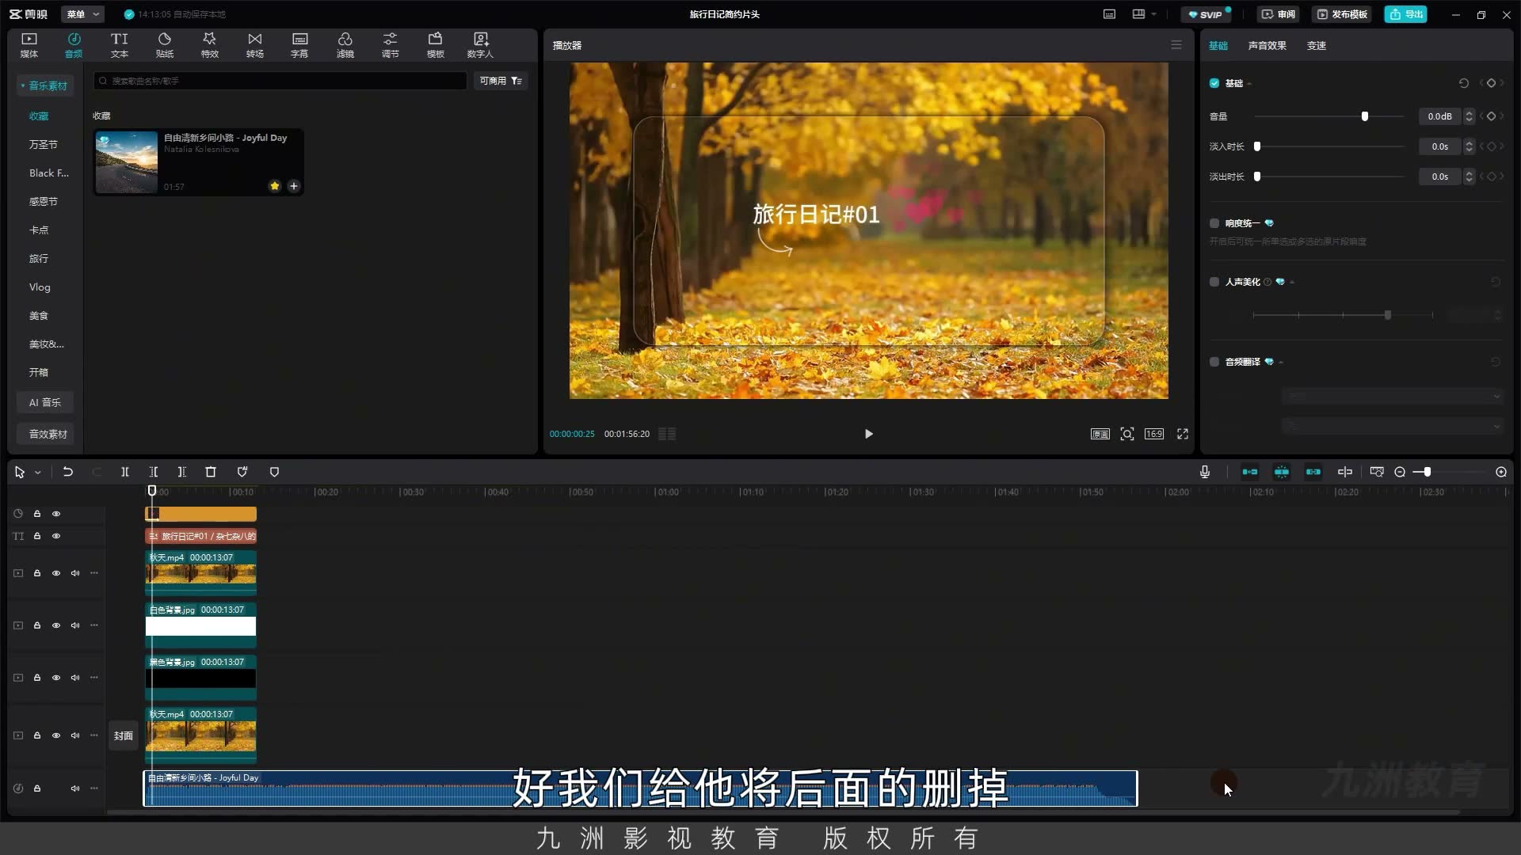Expand the selection tool dropdown arrow

(x=37, y=473)
